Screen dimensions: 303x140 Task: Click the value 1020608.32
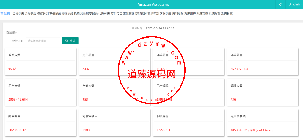coord(17,130)
